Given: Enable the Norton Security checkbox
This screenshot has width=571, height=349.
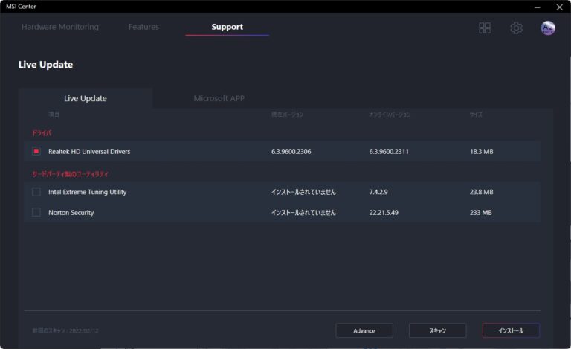Looking at the screenshot, I should coord(36,213).
